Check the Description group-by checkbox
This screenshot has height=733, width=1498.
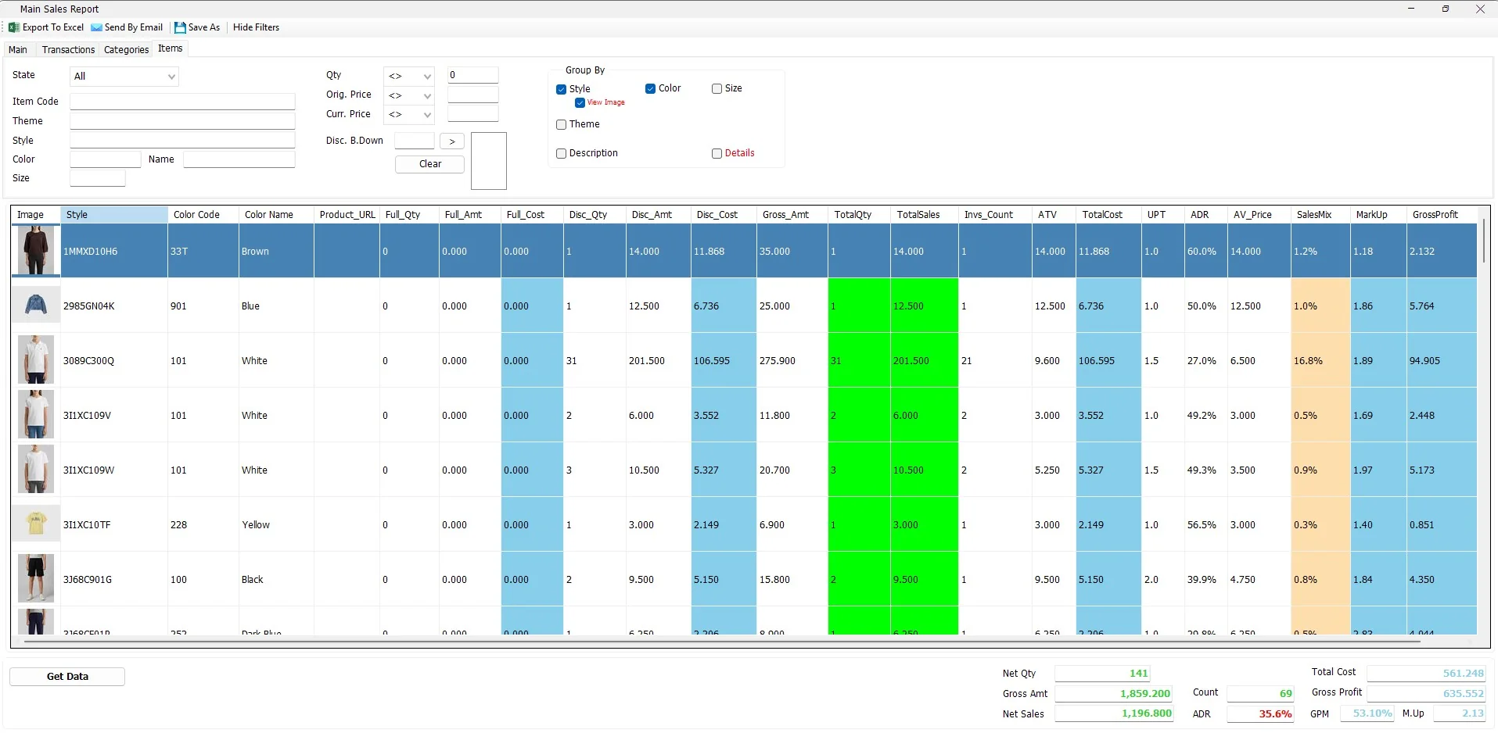pos(561,153)
